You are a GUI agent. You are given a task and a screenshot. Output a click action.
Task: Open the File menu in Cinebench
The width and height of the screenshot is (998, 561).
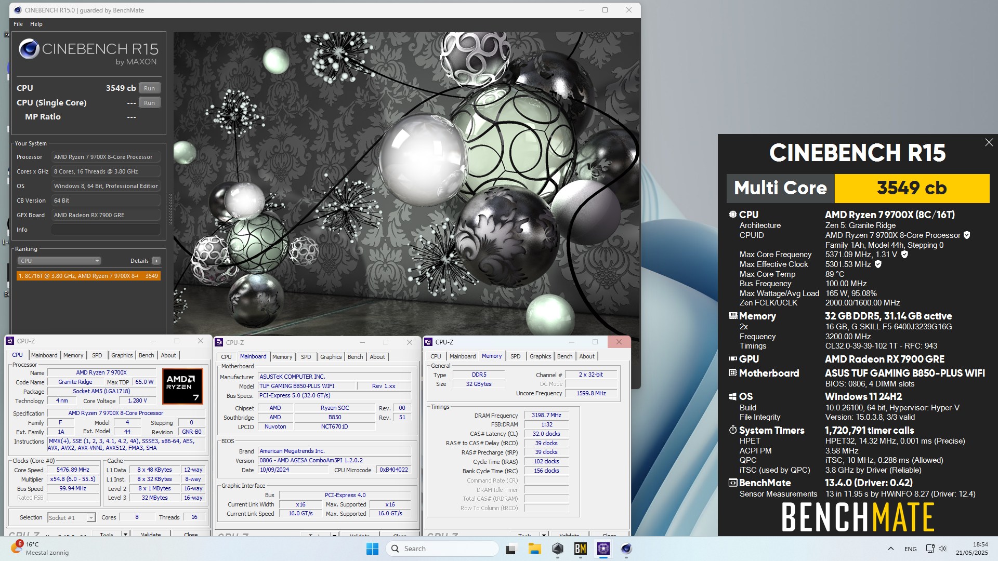pos(18,24)
